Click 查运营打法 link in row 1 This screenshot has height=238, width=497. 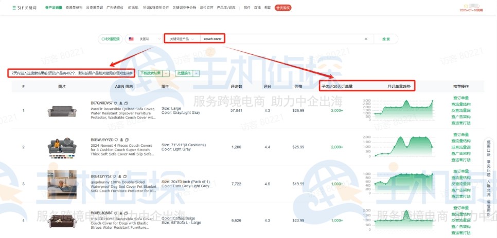click(x=461, y=123)
